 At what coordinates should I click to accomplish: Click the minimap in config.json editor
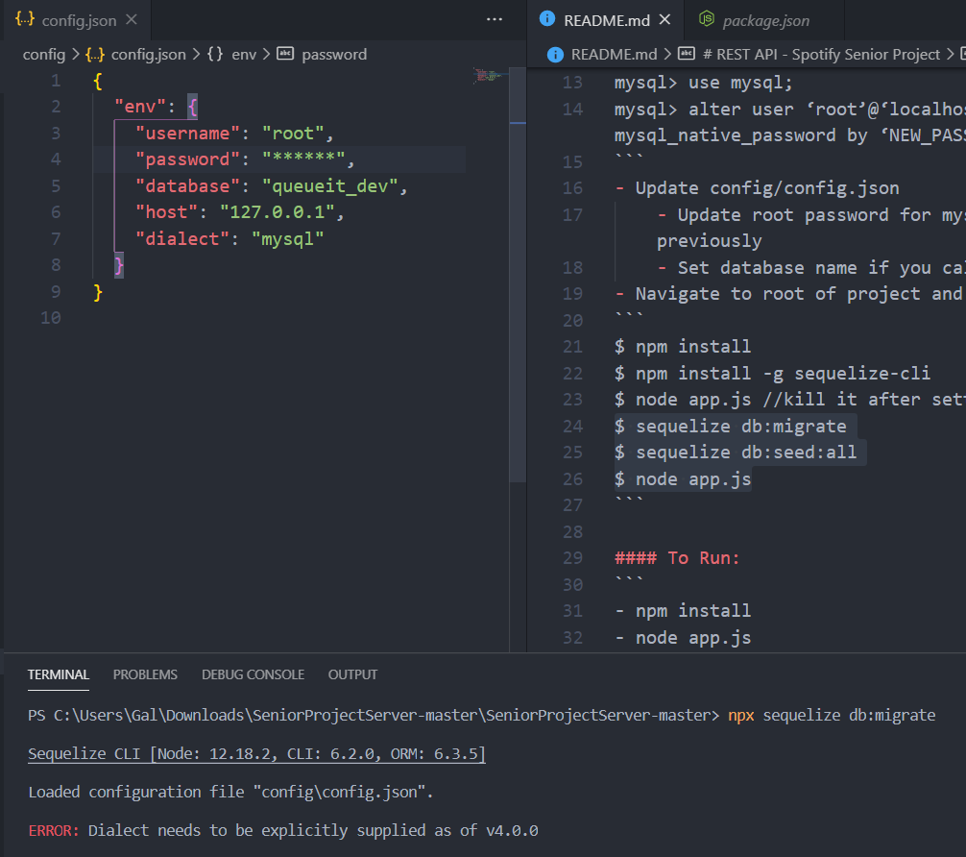[491, 76]
